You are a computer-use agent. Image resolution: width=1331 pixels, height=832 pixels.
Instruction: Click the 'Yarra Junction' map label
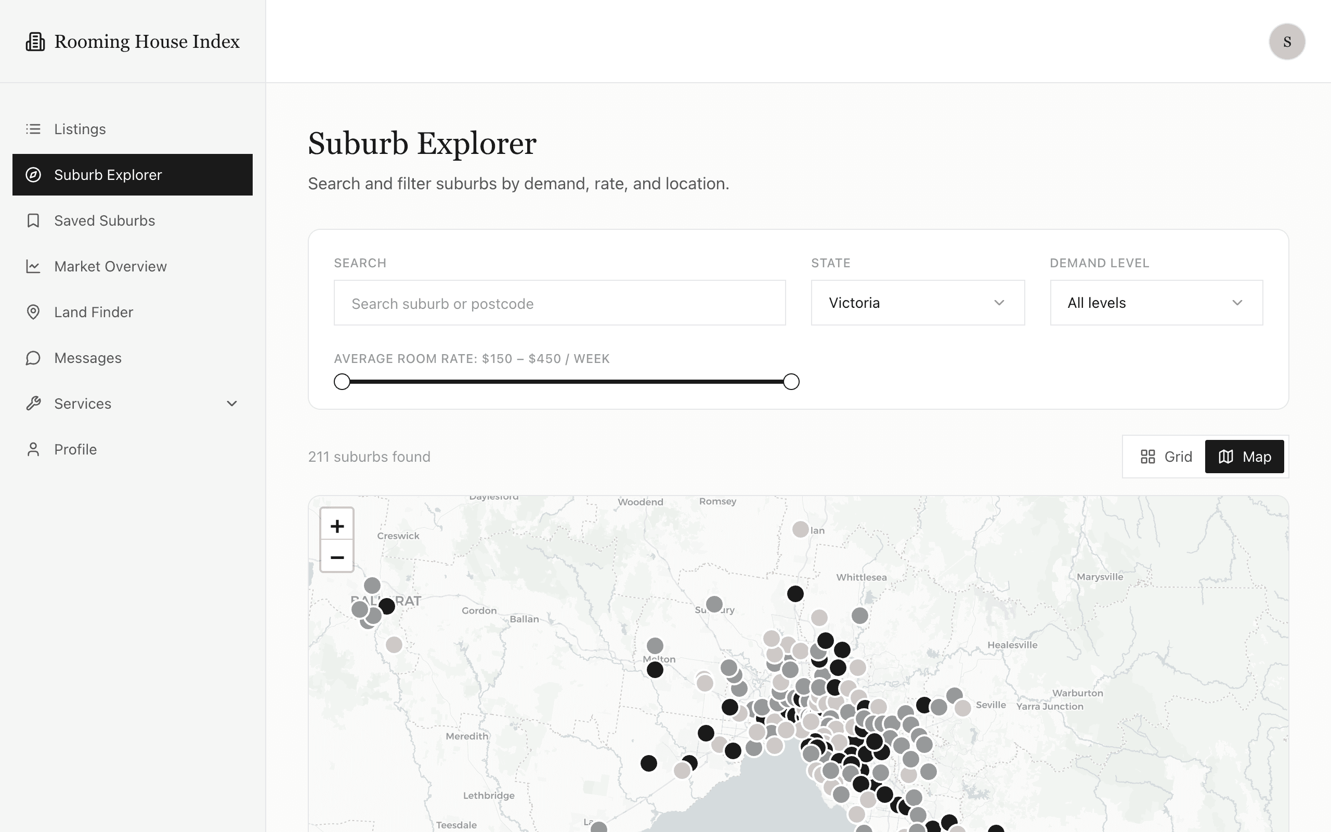(1049, 707)
